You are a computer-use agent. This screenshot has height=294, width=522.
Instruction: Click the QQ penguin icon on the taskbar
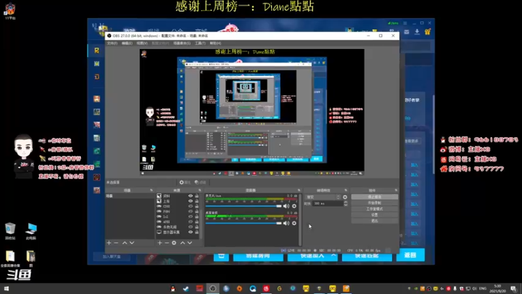[172, 289]
